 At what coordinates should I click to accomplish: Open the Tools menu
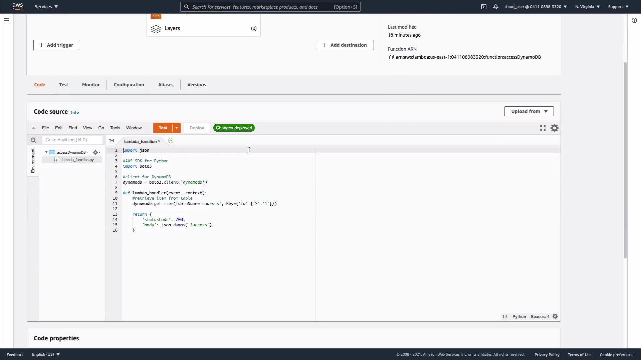click(x=115, y=128)
